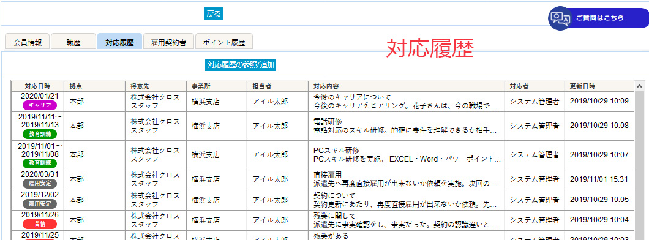The height and width of the screenshot is (240, 649).
Task: Click the 契約について entry text
Action: [x=335, y=196]
